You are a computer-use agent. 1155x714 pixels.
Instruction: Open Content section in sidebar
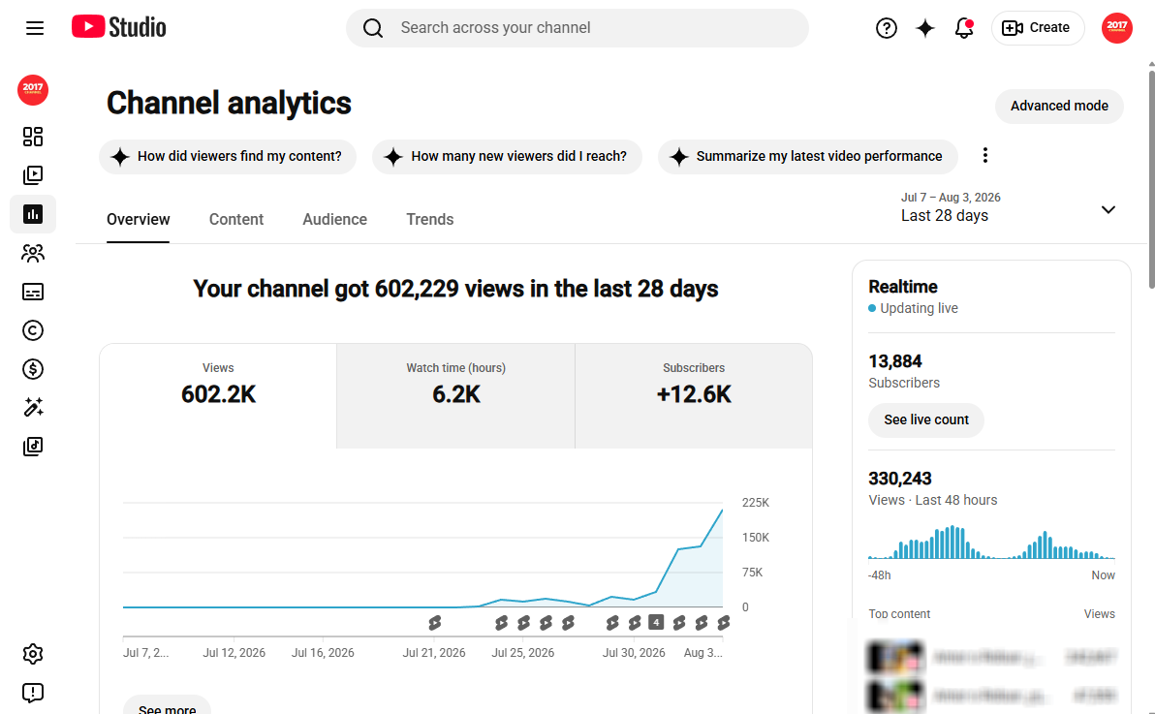[x=32, y=175]
